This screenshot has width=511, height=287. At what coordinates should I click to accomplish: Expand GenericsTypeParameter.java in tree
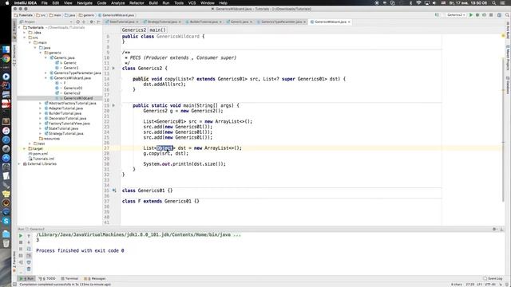coord(46,73)
